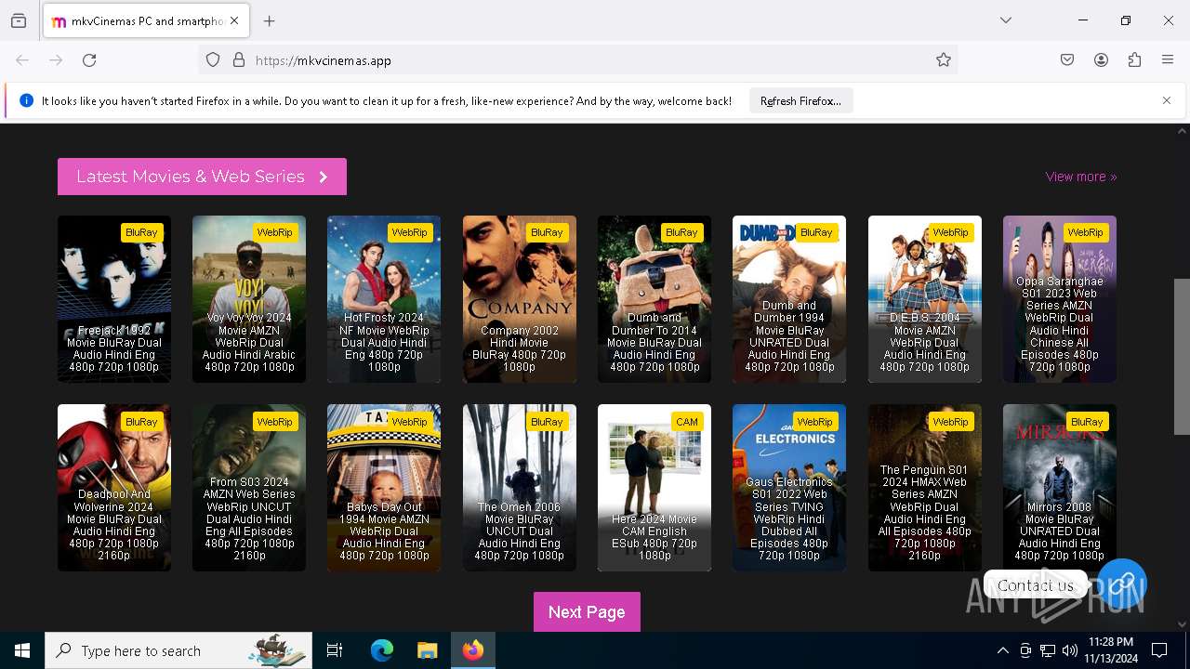
Task: Click the taskbar search box
Action: pos(178,650)
